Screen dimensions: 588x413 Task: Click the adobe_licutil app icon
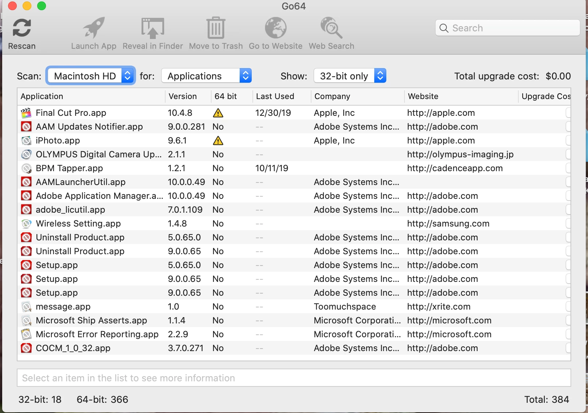pyautogui.click(x=26, y=210)
